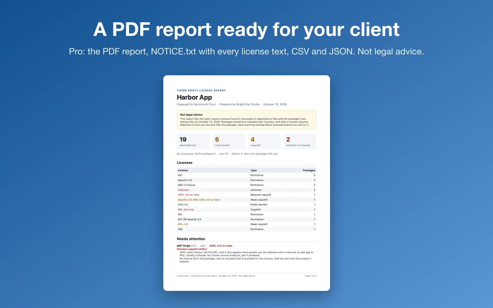
Task: Select the "MIT" license name in the first table row
Action: coord(180,175)
